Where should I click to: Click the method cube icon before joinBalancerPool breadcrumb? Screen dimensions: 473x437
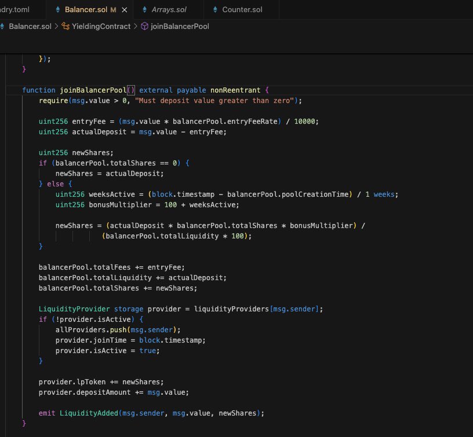tap(144, 26)
